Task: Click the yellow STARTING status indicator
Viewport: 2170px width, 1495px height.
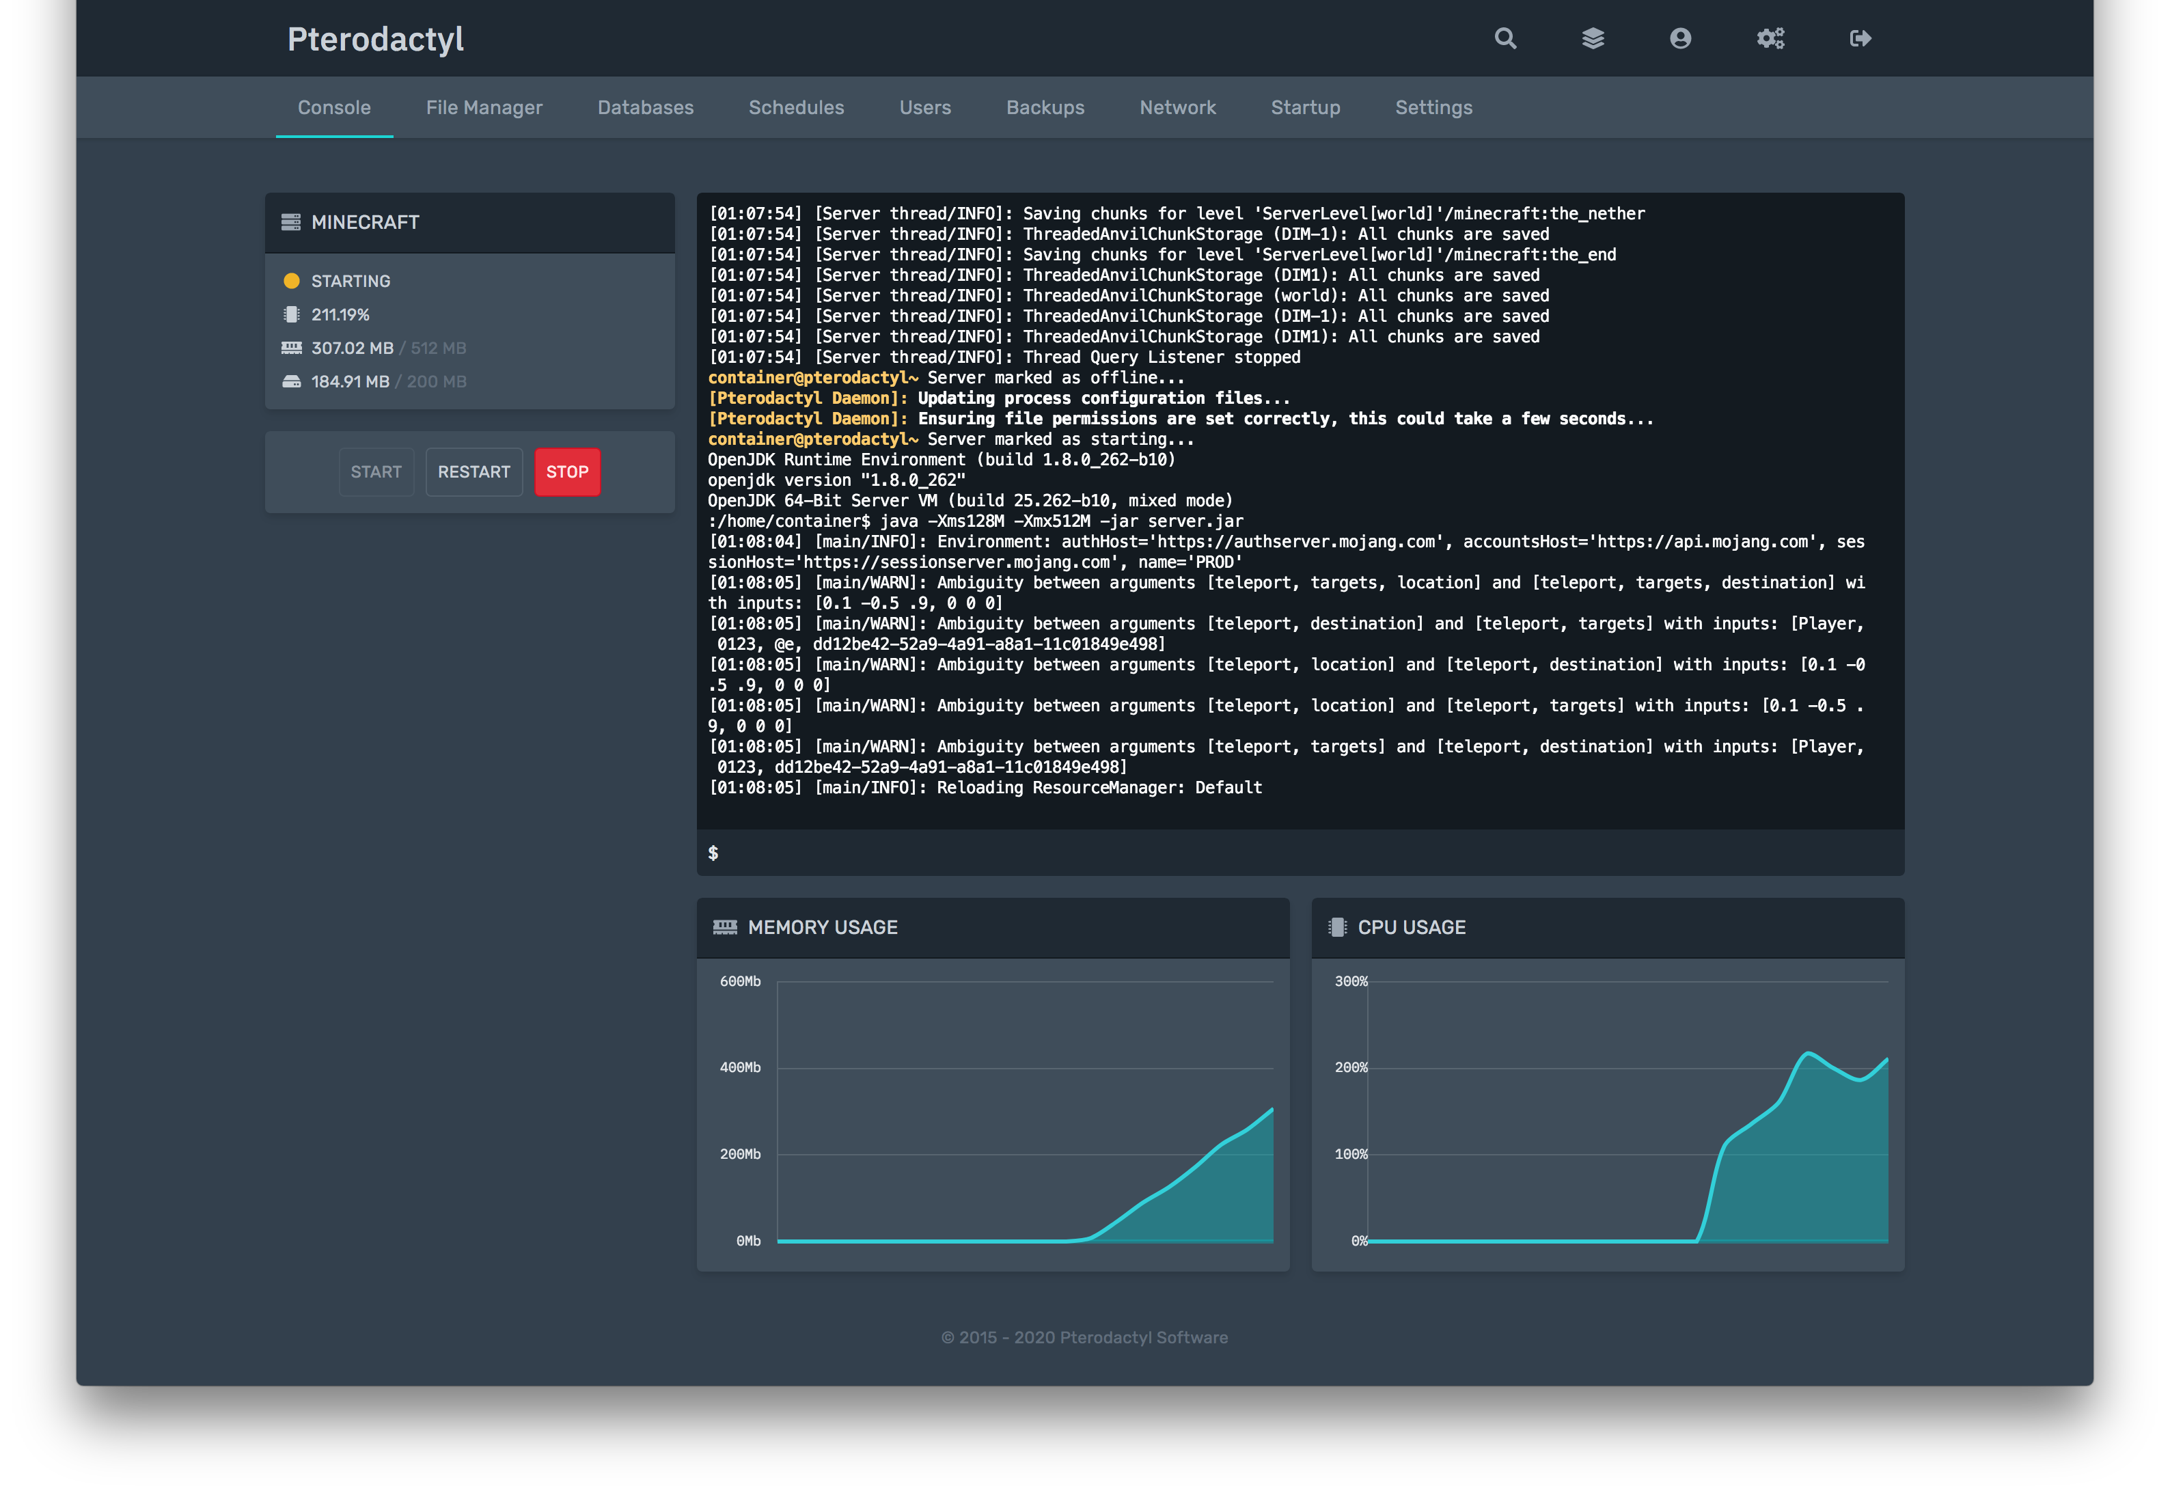Action: [x=291, y=281]
